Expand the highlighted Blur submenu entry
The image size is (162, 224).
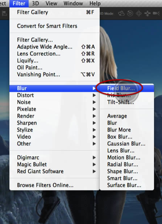(54, 88)
